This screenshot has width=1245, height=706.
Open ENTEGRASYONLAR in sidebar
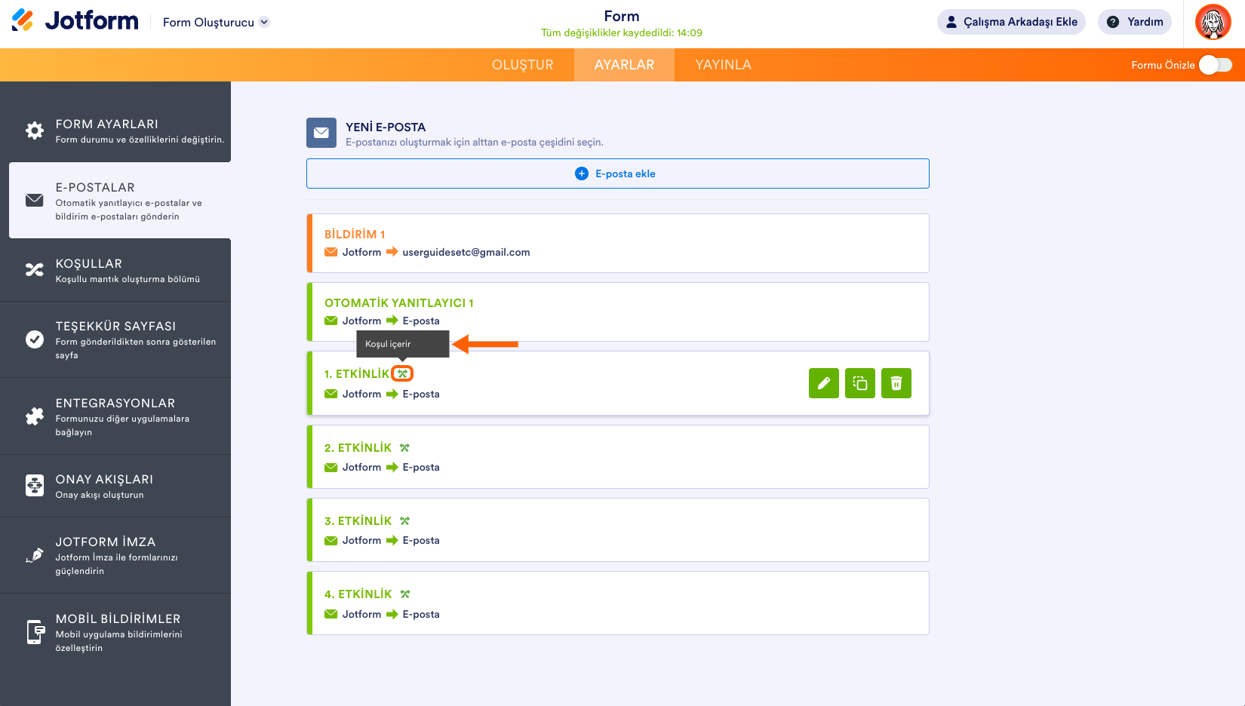click(x=115, y=416)
